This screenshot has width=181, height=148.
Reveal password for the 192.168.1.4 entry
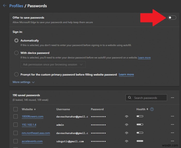point(127,125)
